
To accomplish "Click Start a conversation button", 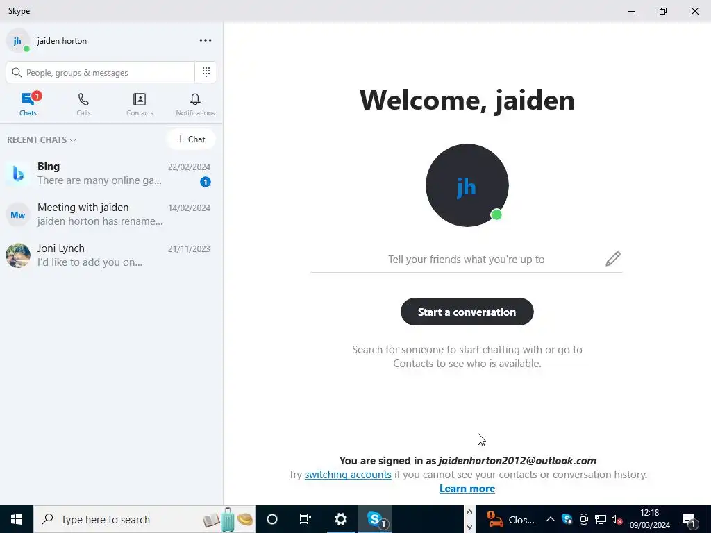I will point(467,312).
